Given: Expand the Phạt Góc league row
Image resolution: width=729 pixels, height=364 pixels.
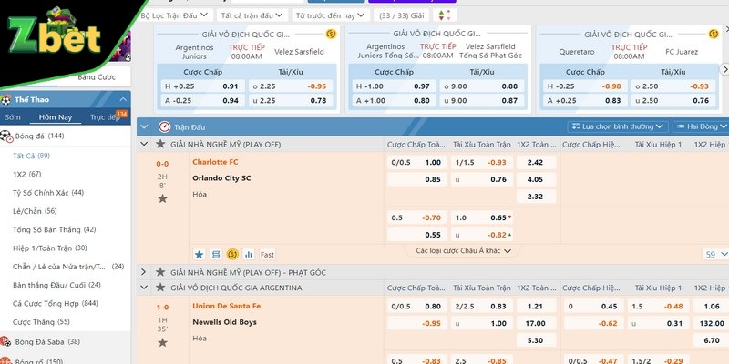Looking at the screenshot, I should [x=144, y=272].
